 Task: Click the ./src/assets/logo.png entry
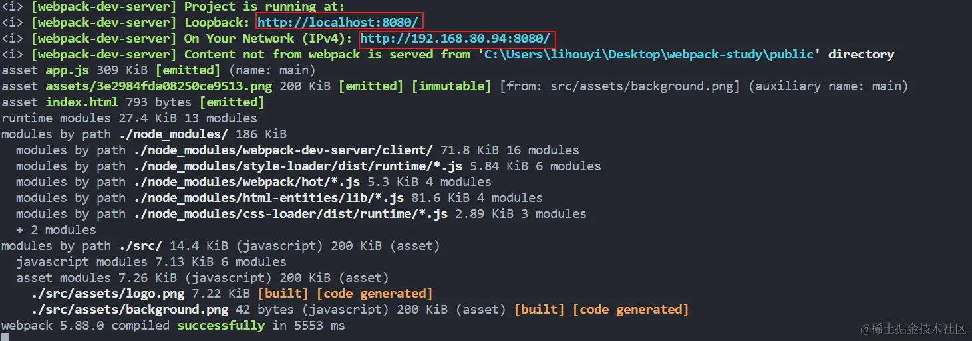tap(126, 294)
